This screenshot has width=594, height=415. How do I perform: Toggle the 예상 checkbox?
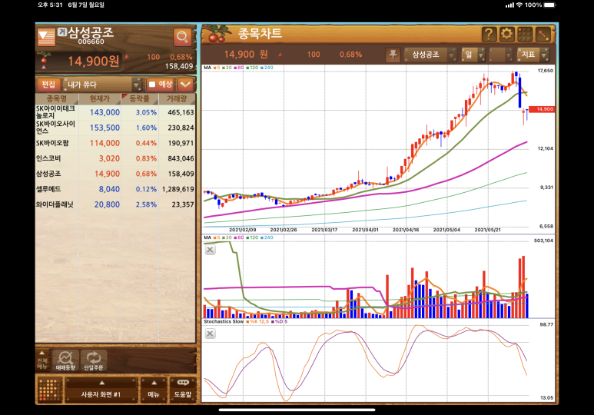152,84
